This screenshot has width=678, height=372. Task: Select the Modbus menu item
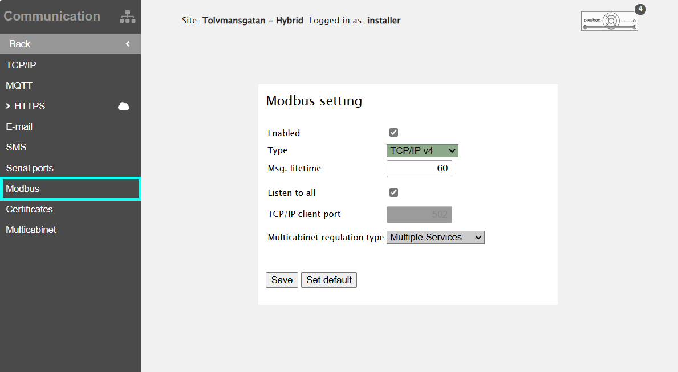coord(71,189)
